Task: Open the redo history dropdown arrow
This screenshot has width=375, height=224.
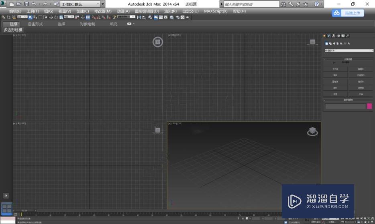Action: [50, 4]
